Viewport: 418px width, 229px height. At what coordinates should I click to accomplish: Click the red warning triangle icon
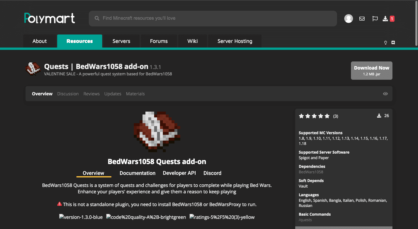(x=60, y=204)
